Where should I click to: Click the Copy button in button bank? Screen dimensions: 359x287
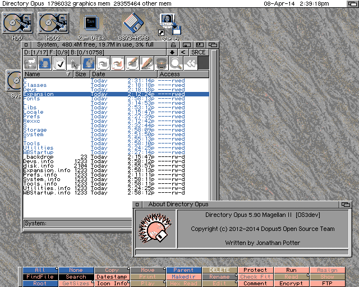coord(112,270)
